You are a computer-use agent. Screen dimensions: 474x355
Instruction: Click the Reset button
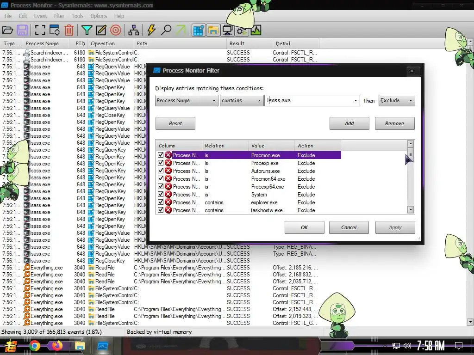175,123
